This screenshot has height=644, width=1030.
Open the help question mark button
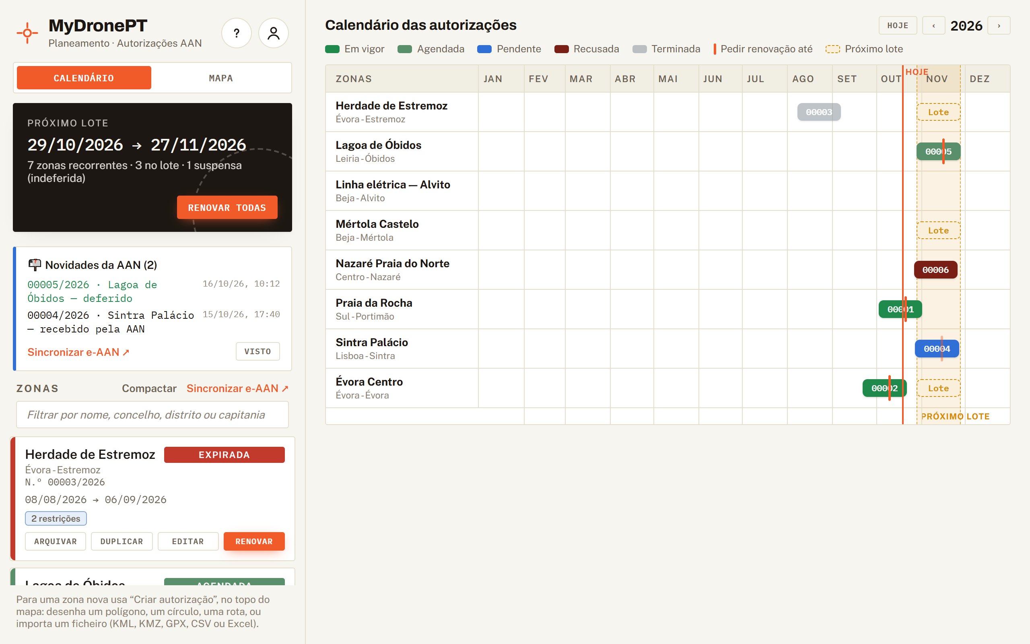click(236, 33)
